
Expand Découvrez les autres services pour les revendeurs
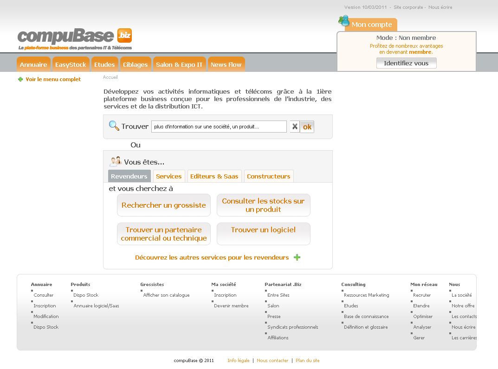click(212, 257)
